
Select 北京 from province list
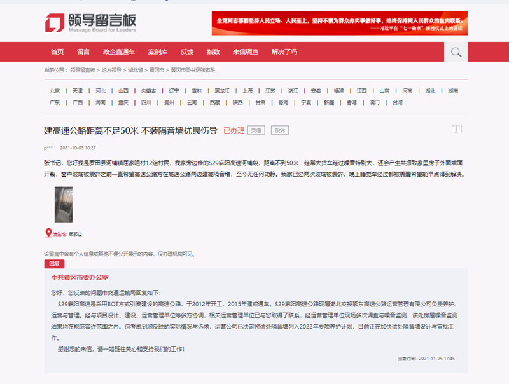(x=55, y=91)
